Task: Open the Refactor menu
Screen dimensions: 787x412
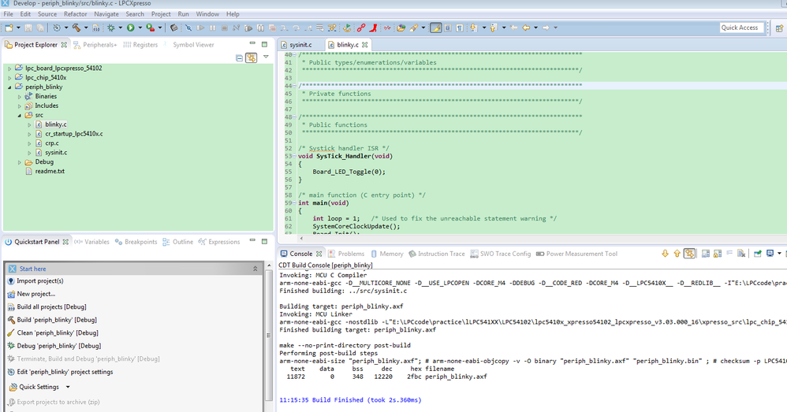Action: [x=75, y=14]
